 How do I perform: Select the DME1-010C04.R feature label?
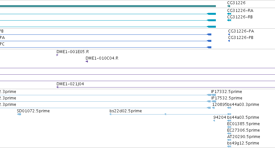coord(102,58)
